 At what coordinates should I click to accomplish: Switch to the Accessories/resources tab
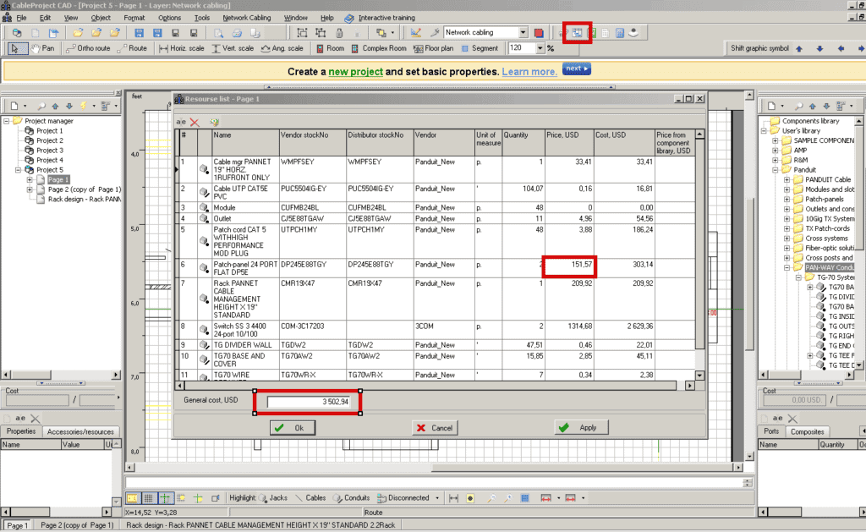pyautogui.click(x=79, y=431)
